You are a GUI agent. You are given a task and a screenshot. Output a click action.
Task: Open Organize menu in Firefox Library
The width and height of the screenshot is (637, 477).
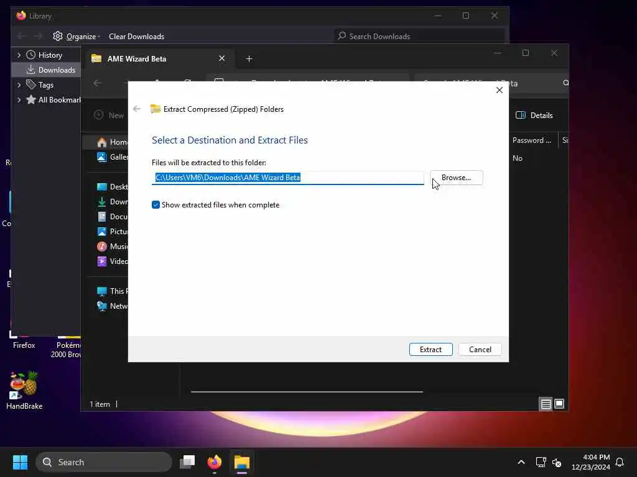point(77,37)
